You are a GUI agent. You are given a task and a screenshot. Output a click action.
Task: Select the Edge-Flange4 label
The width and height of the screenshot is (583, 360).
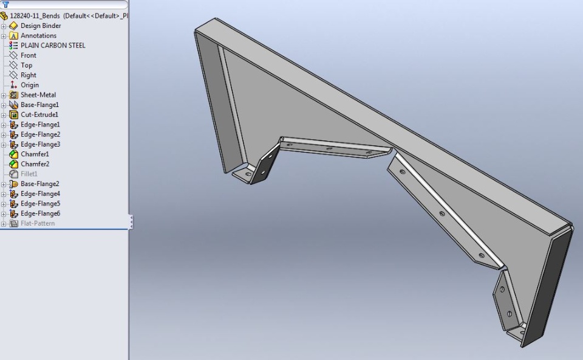pyautogui.click(x=40, y=194)
